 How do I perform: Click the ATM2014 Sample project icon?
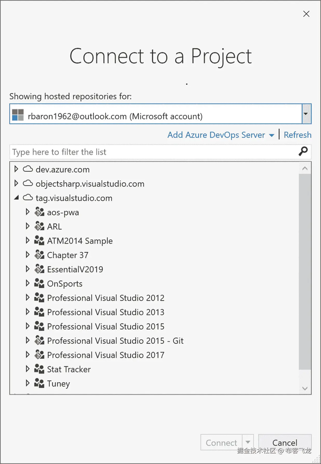39,241
